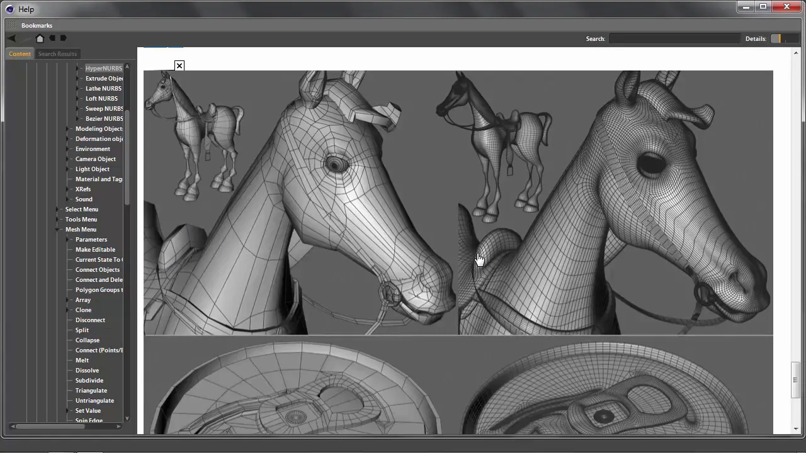Screen dimensions: 806x453
Task: Open the Sound topic
Action: click(x=84, y=199)
